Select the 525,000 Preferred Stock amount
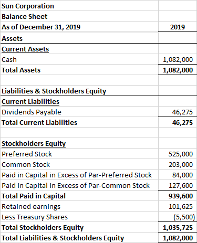This screenshot has height=243, width=197. [181, 154]
